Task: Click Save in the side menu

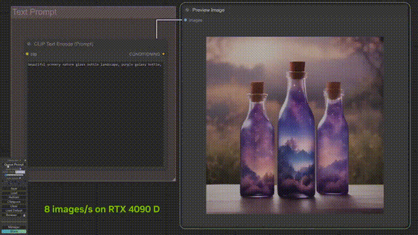Action: coord(14,189)
